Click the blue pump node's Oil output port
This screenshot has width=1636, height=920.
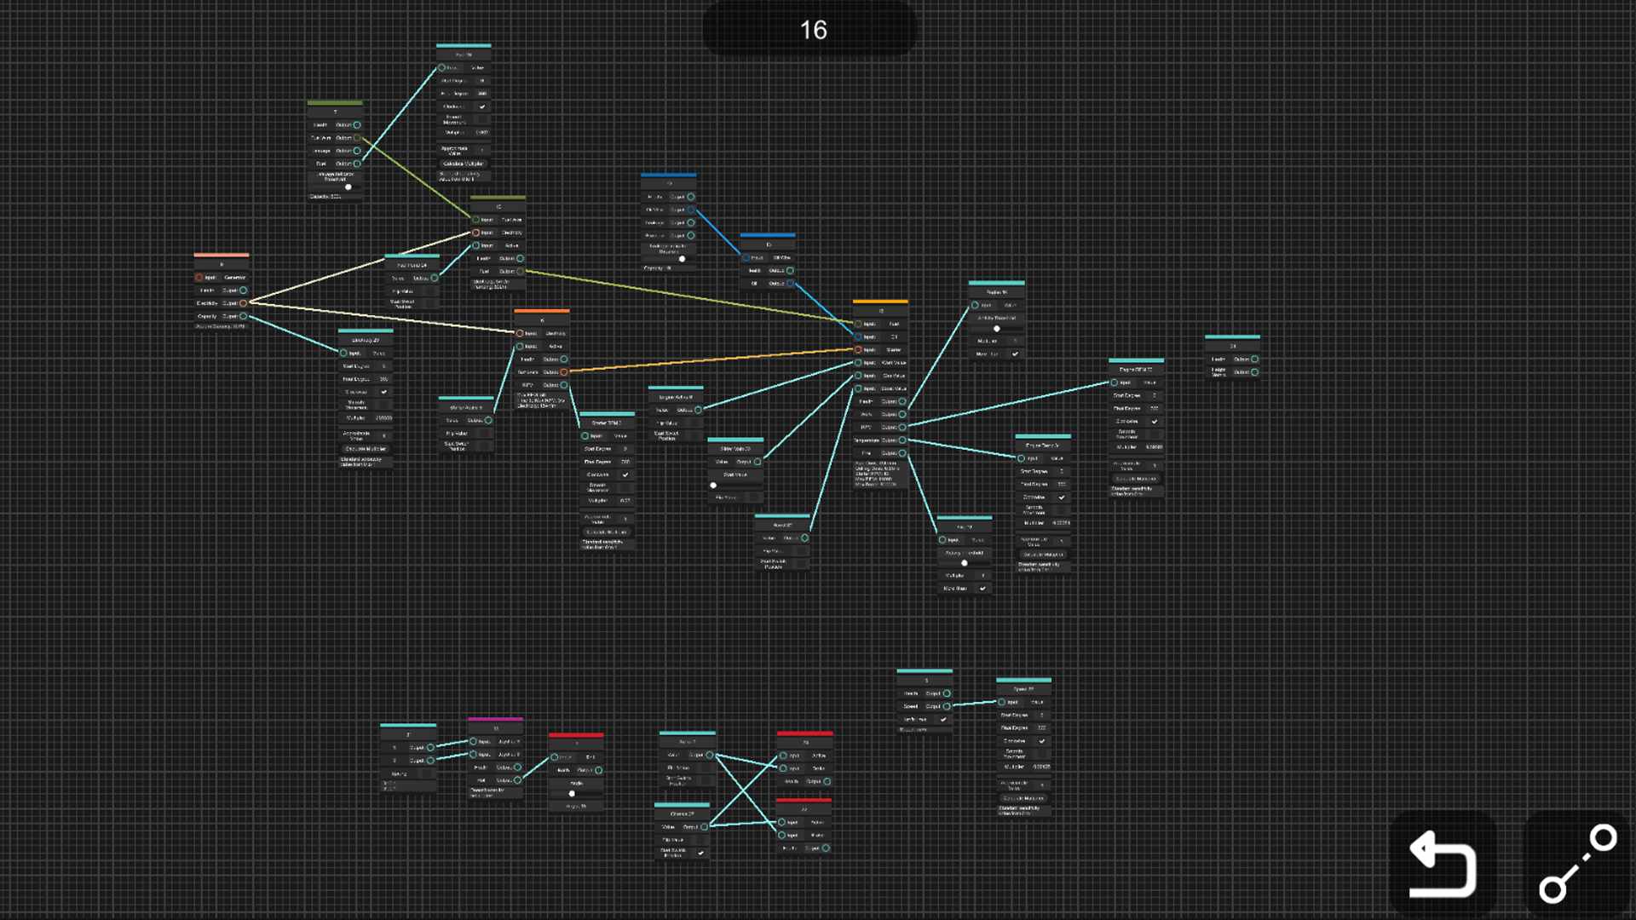pos(790,283)
